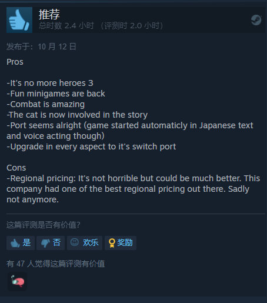Click the 推荐 review heading
Screen dimensions: 267x303
(49, 14)
